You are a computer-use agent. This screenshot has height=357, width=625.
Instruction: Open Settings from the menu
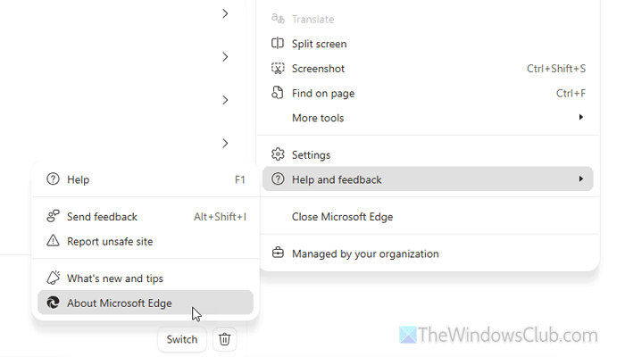click(x=429, y=154)
